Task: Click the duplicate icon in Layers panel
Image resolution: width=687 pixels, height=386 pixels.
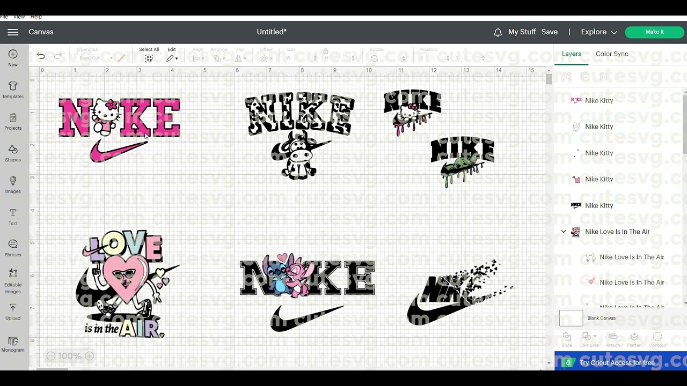Action: pos(585,77)
